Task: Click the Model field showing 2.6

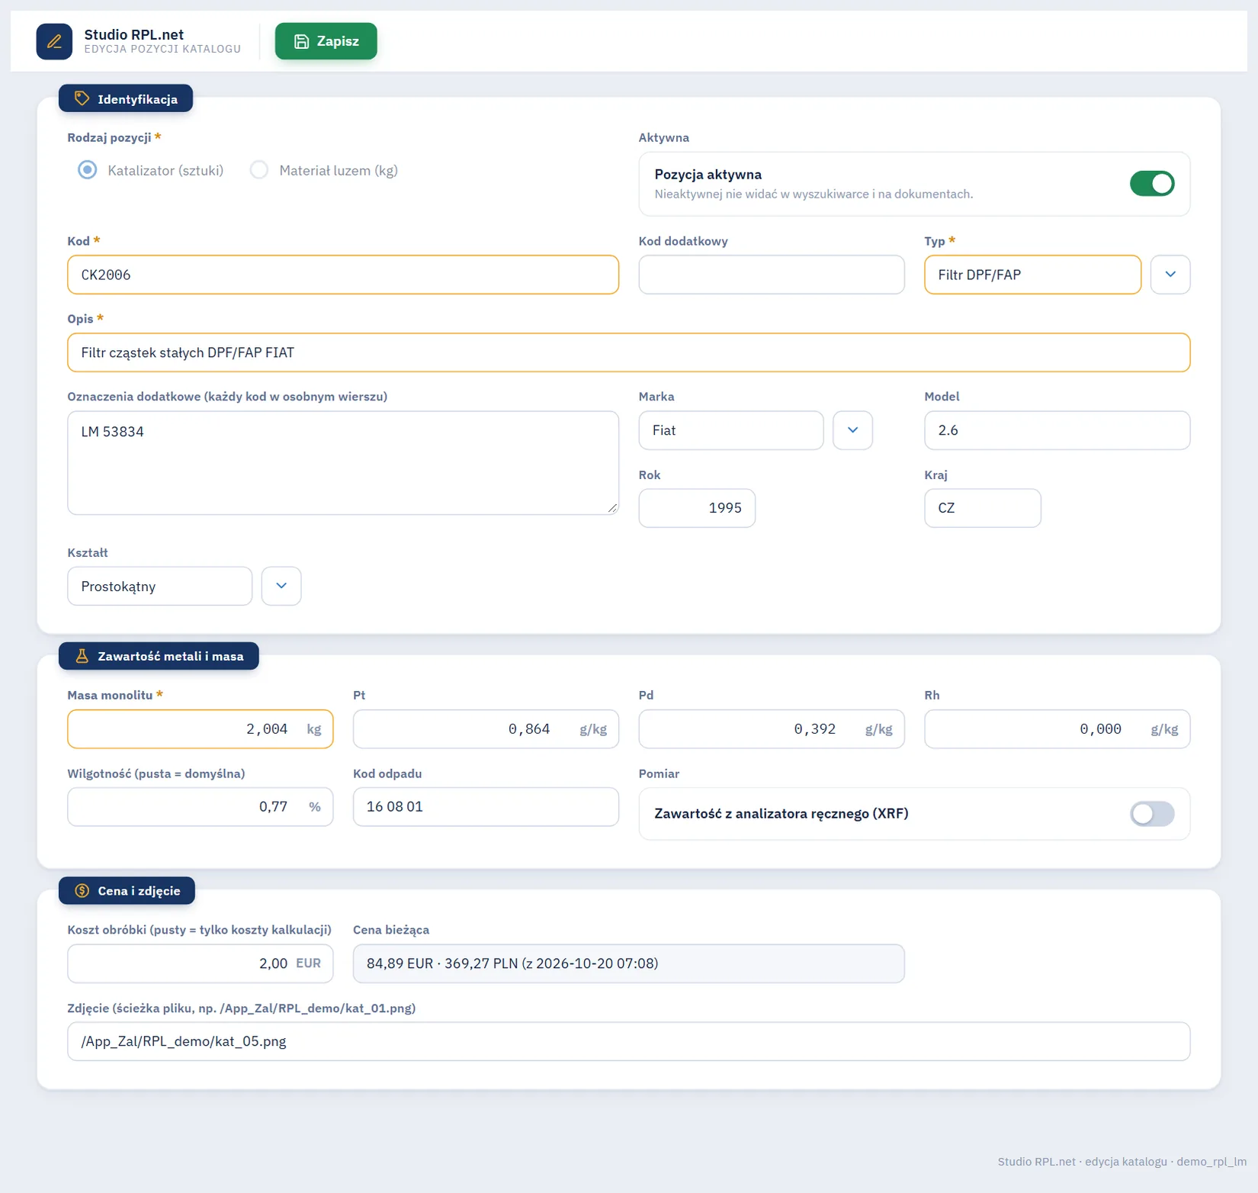Action: pyautogui.click(x=1057, y=430)
